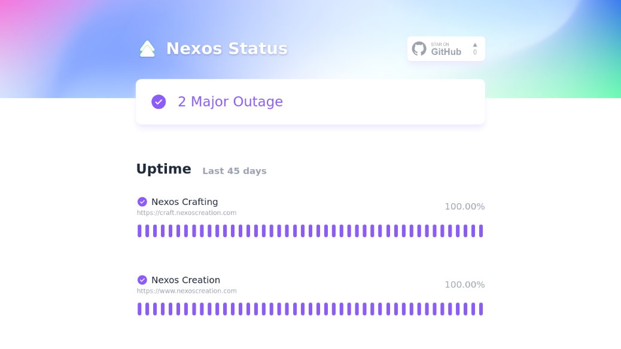Screen dimensions: 621x349
Task: Open the Nexos Creation monitor name
Action: [x=185, y=280]
